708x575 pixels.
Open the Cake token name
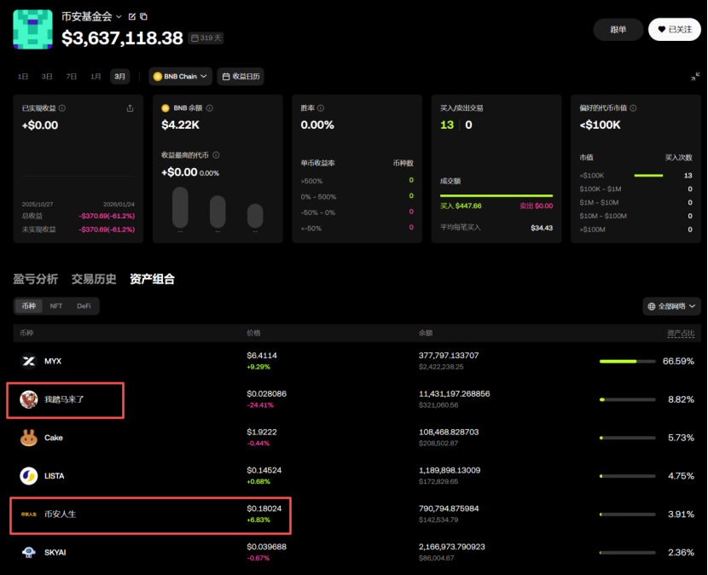(53, 438)
